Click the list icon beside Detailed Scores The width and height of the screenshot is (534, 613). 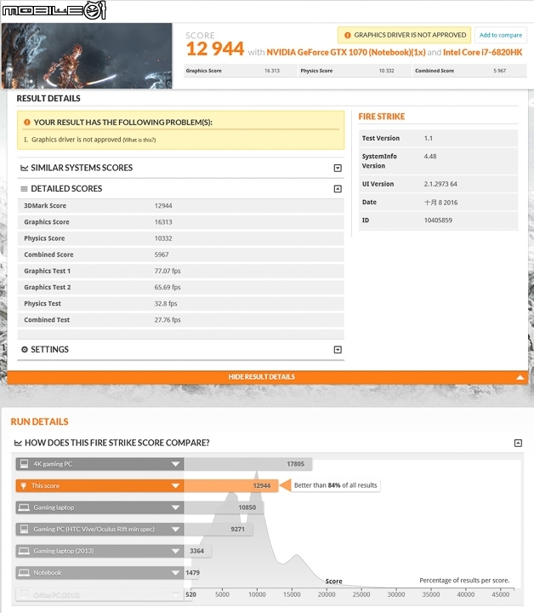tap(24, 189)
